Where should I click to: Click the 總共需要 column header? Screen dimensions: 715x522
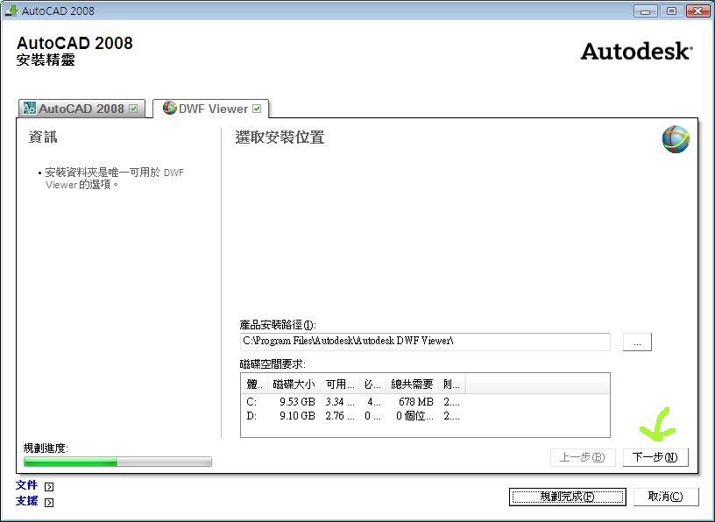tap(412, 384)
